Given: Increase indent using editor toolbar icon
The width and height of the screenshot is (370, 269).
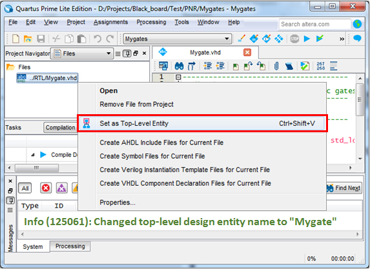Looking at the screenshot, I should (x=208, y=66).
